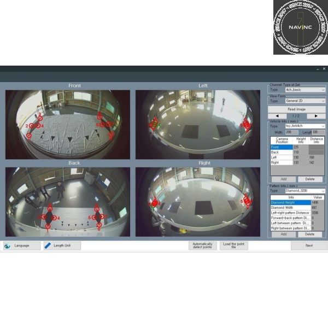The width and height of the screenshot is (328, 328).
Task: Open the View Form type dropdown
Action: point(323,101)
